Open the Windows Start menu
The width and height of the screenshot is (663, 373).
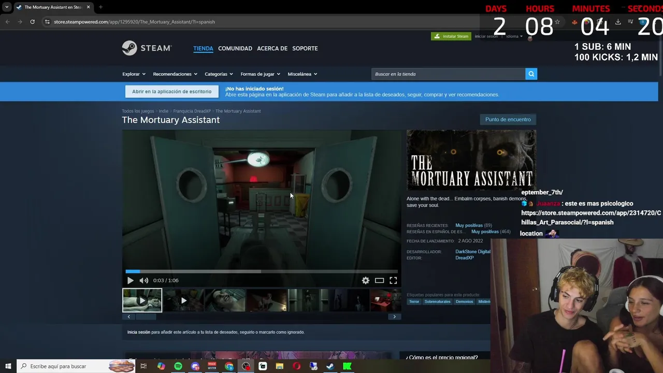tap(8, 366)
